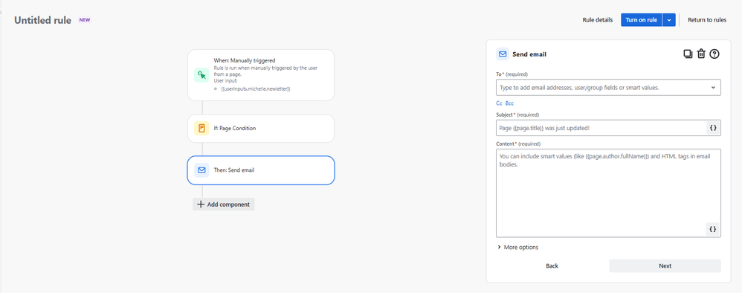Click Return to rules
Viewport: 742px width, 293px height.
point(707,20)
